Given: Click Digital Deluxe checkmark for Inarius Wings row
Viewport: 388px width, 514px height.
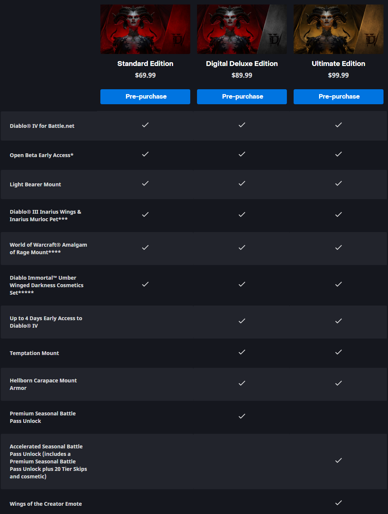Looking at the screenshot, I should pyautogui.click(x=242, y=214).
